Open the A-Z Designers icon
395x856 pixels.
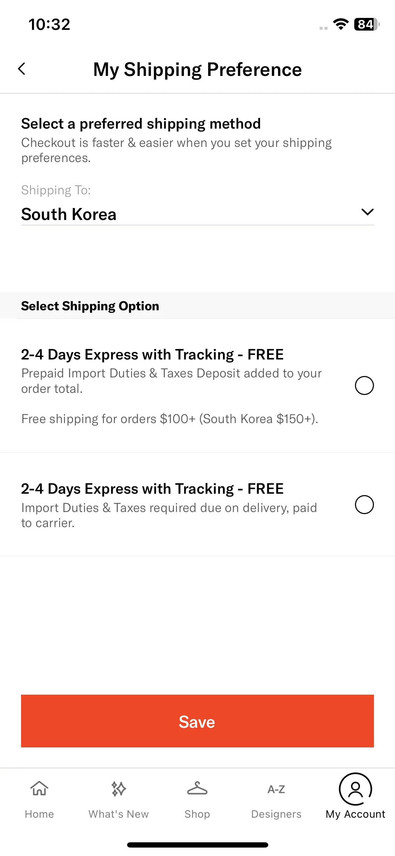tap(276, 789)
